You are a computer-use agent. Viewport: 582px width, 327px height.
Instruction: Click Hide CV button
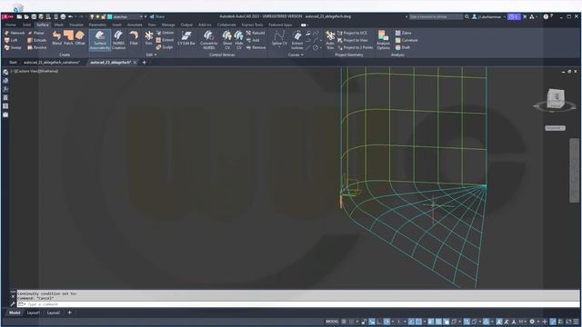[238, 40]
